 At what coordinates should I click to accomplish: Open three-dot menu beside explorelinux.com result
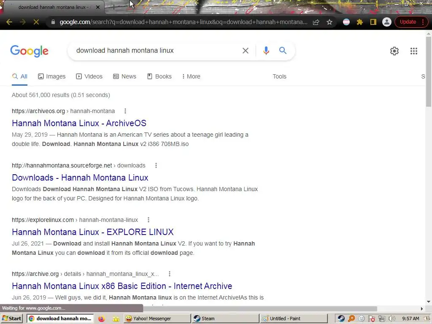coord(148,220)
